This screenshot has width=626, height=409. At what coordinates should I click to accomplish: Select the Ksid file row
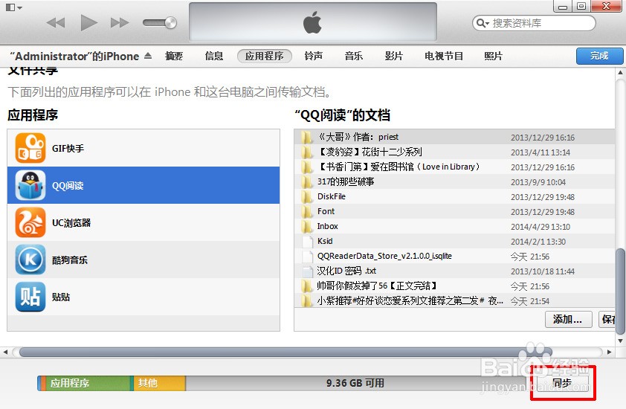point(454,241)
